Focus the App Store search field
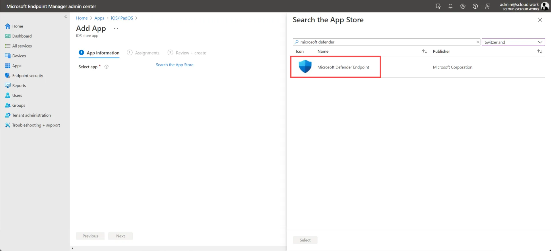The width and height of the screenshot is (551, 251). [x=386, y=42]
